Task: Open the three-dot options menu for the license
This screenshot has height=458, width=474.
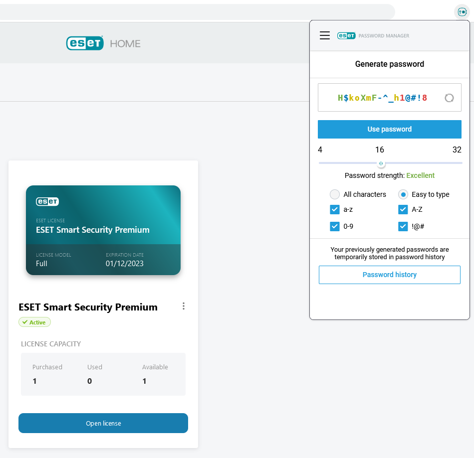Action: point(184,306)
